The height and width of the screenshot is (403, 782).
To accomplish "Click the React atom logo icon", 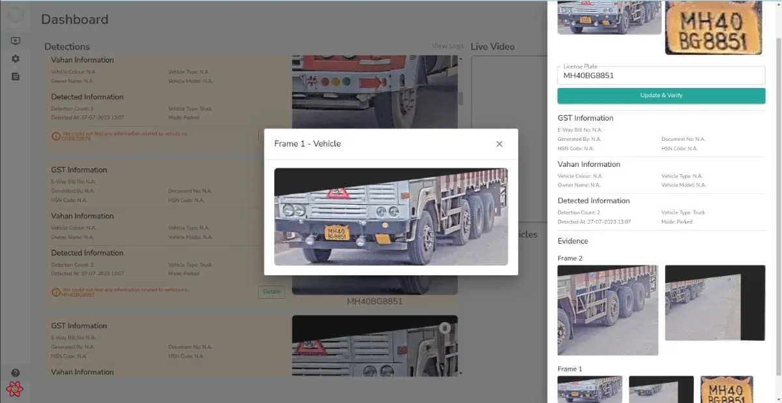I will [x=15, y=389].
